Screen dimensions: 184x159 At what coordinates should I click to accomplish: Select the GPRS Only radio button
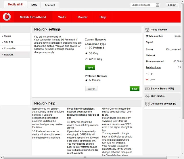[87, 59]
